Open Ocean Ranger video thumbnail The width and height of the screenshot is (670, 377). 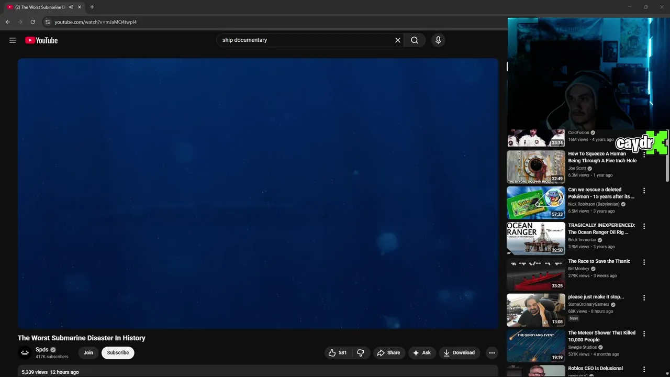[x=536, y=238]
